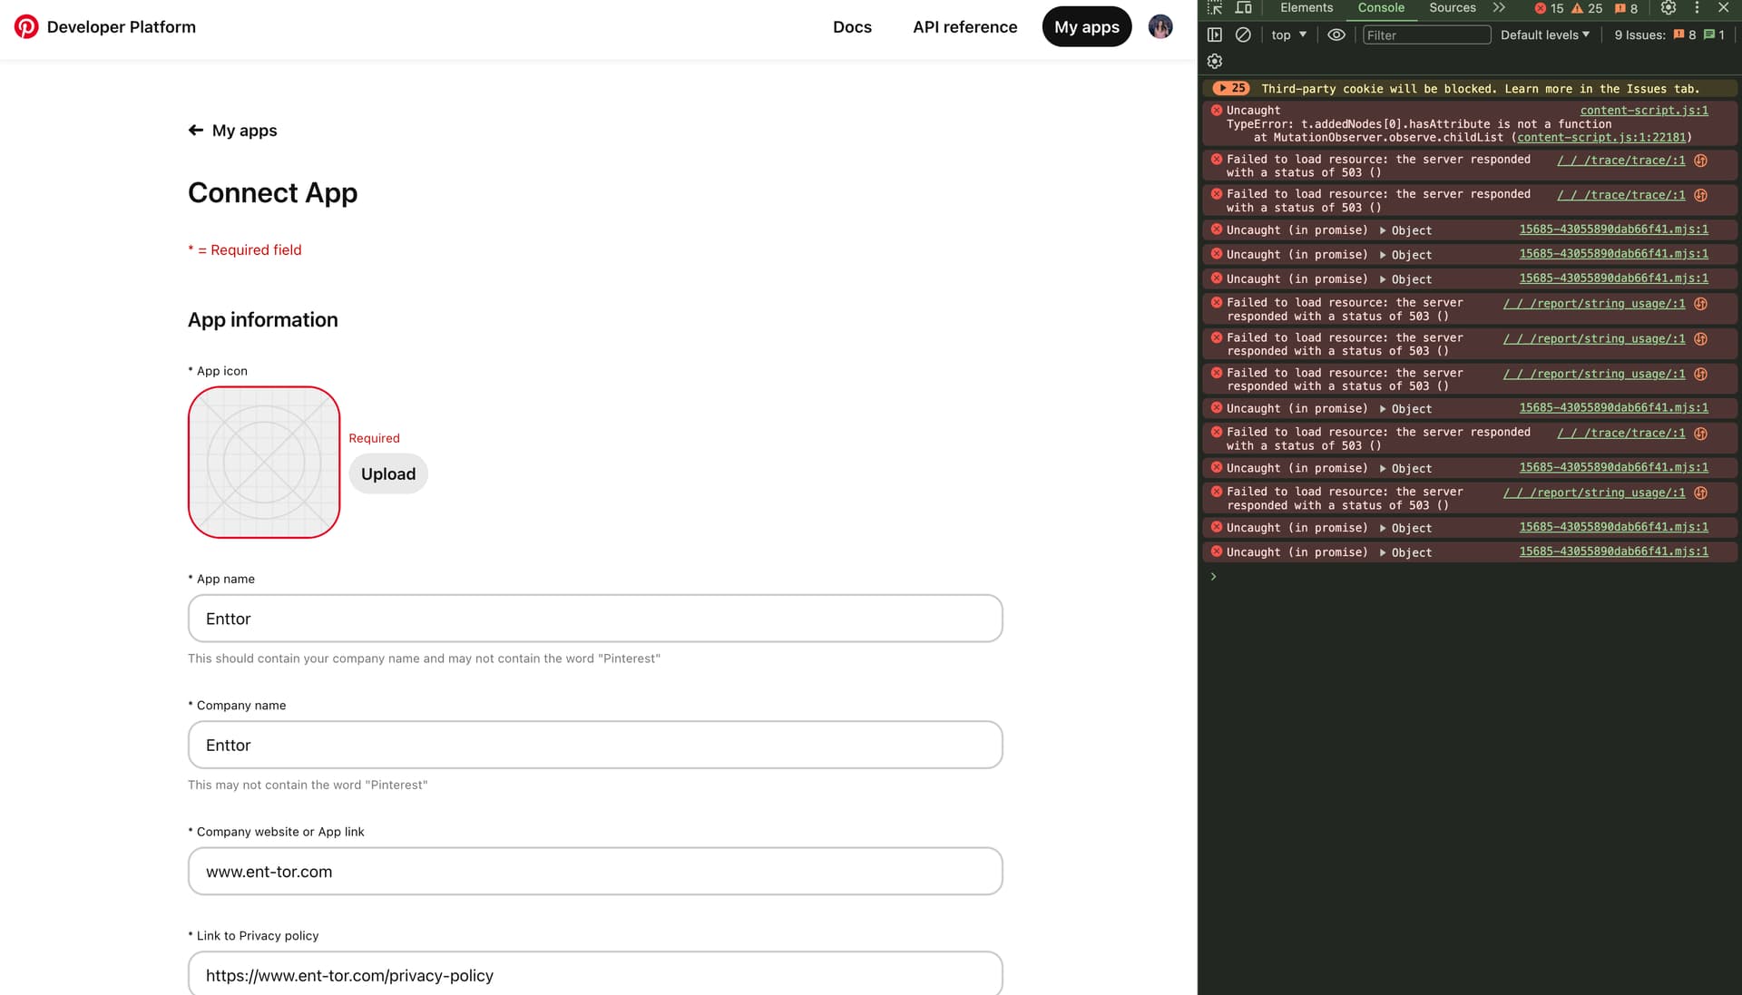Toggle the live expression eye icon

point(1336,34)
